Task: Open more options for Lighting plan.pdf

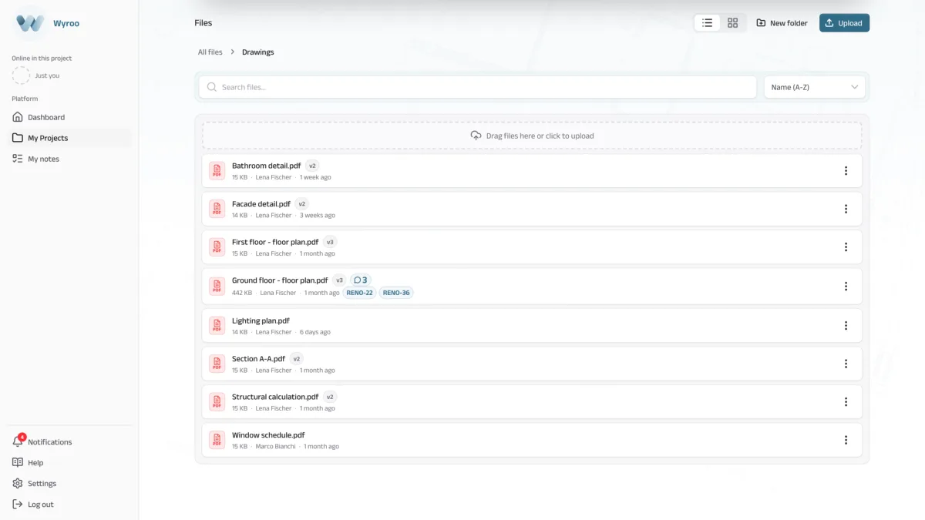Action: (x=846, y=326)
